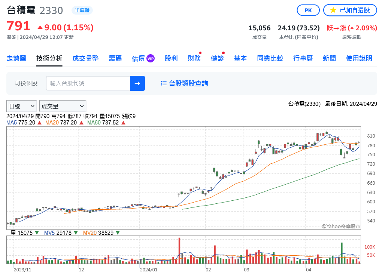Click the price change 9.00 (1.15%)
The width and height of the screenshot is (379, 274).
point(66,28)
